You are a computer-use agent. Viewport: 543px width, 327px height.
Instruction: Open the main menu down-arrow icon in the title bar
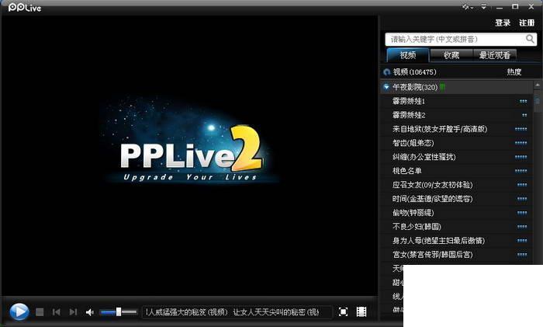pyautogui.click(x=483, y=7)
